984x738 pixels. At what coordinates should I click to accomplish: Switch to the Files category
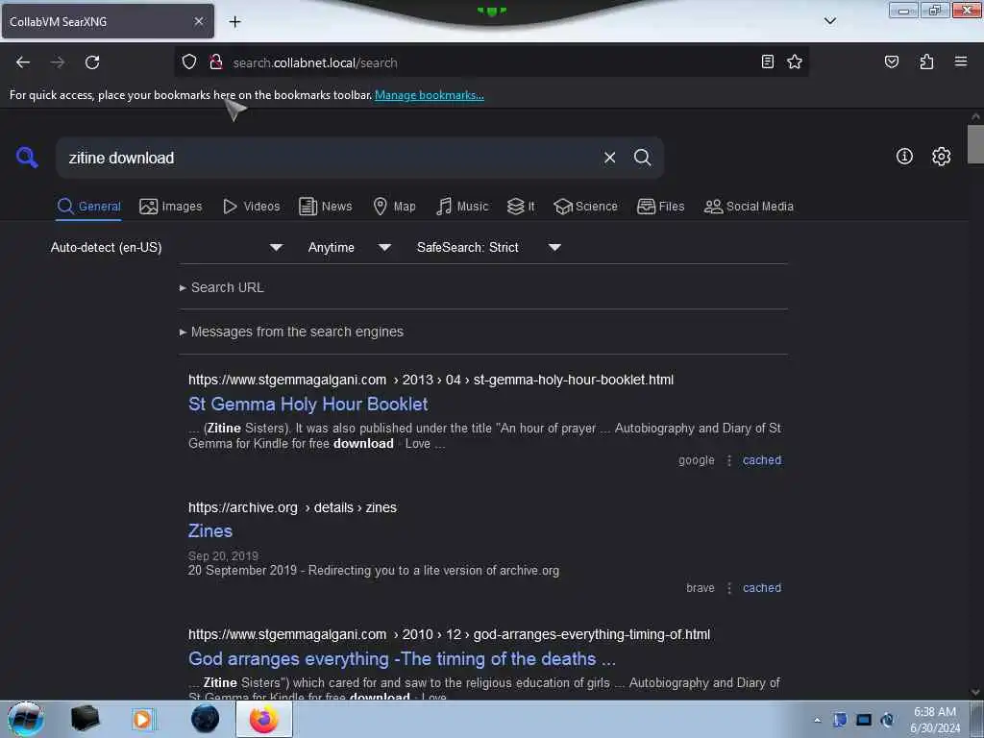(x=661, y=207)
